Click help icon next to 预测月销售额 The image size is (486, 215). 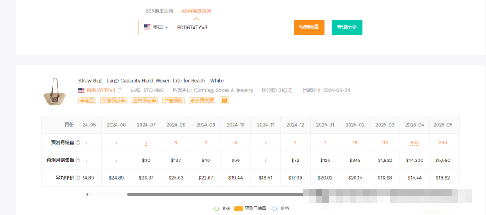click(78, 161)
